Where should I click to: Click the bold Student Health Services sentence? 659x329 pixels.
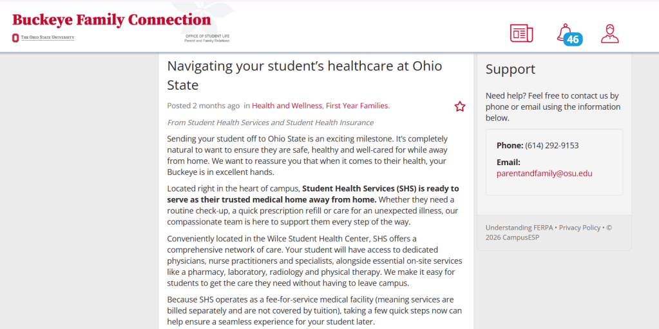[x=313, y=193]
